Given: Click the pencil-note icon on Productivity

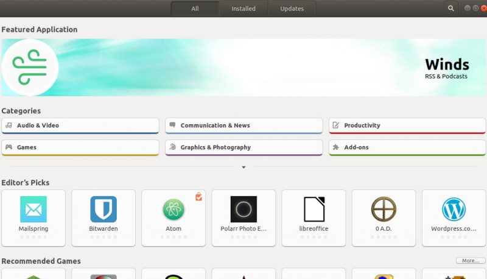Looking at the screenshot, I should pos(336,125).
